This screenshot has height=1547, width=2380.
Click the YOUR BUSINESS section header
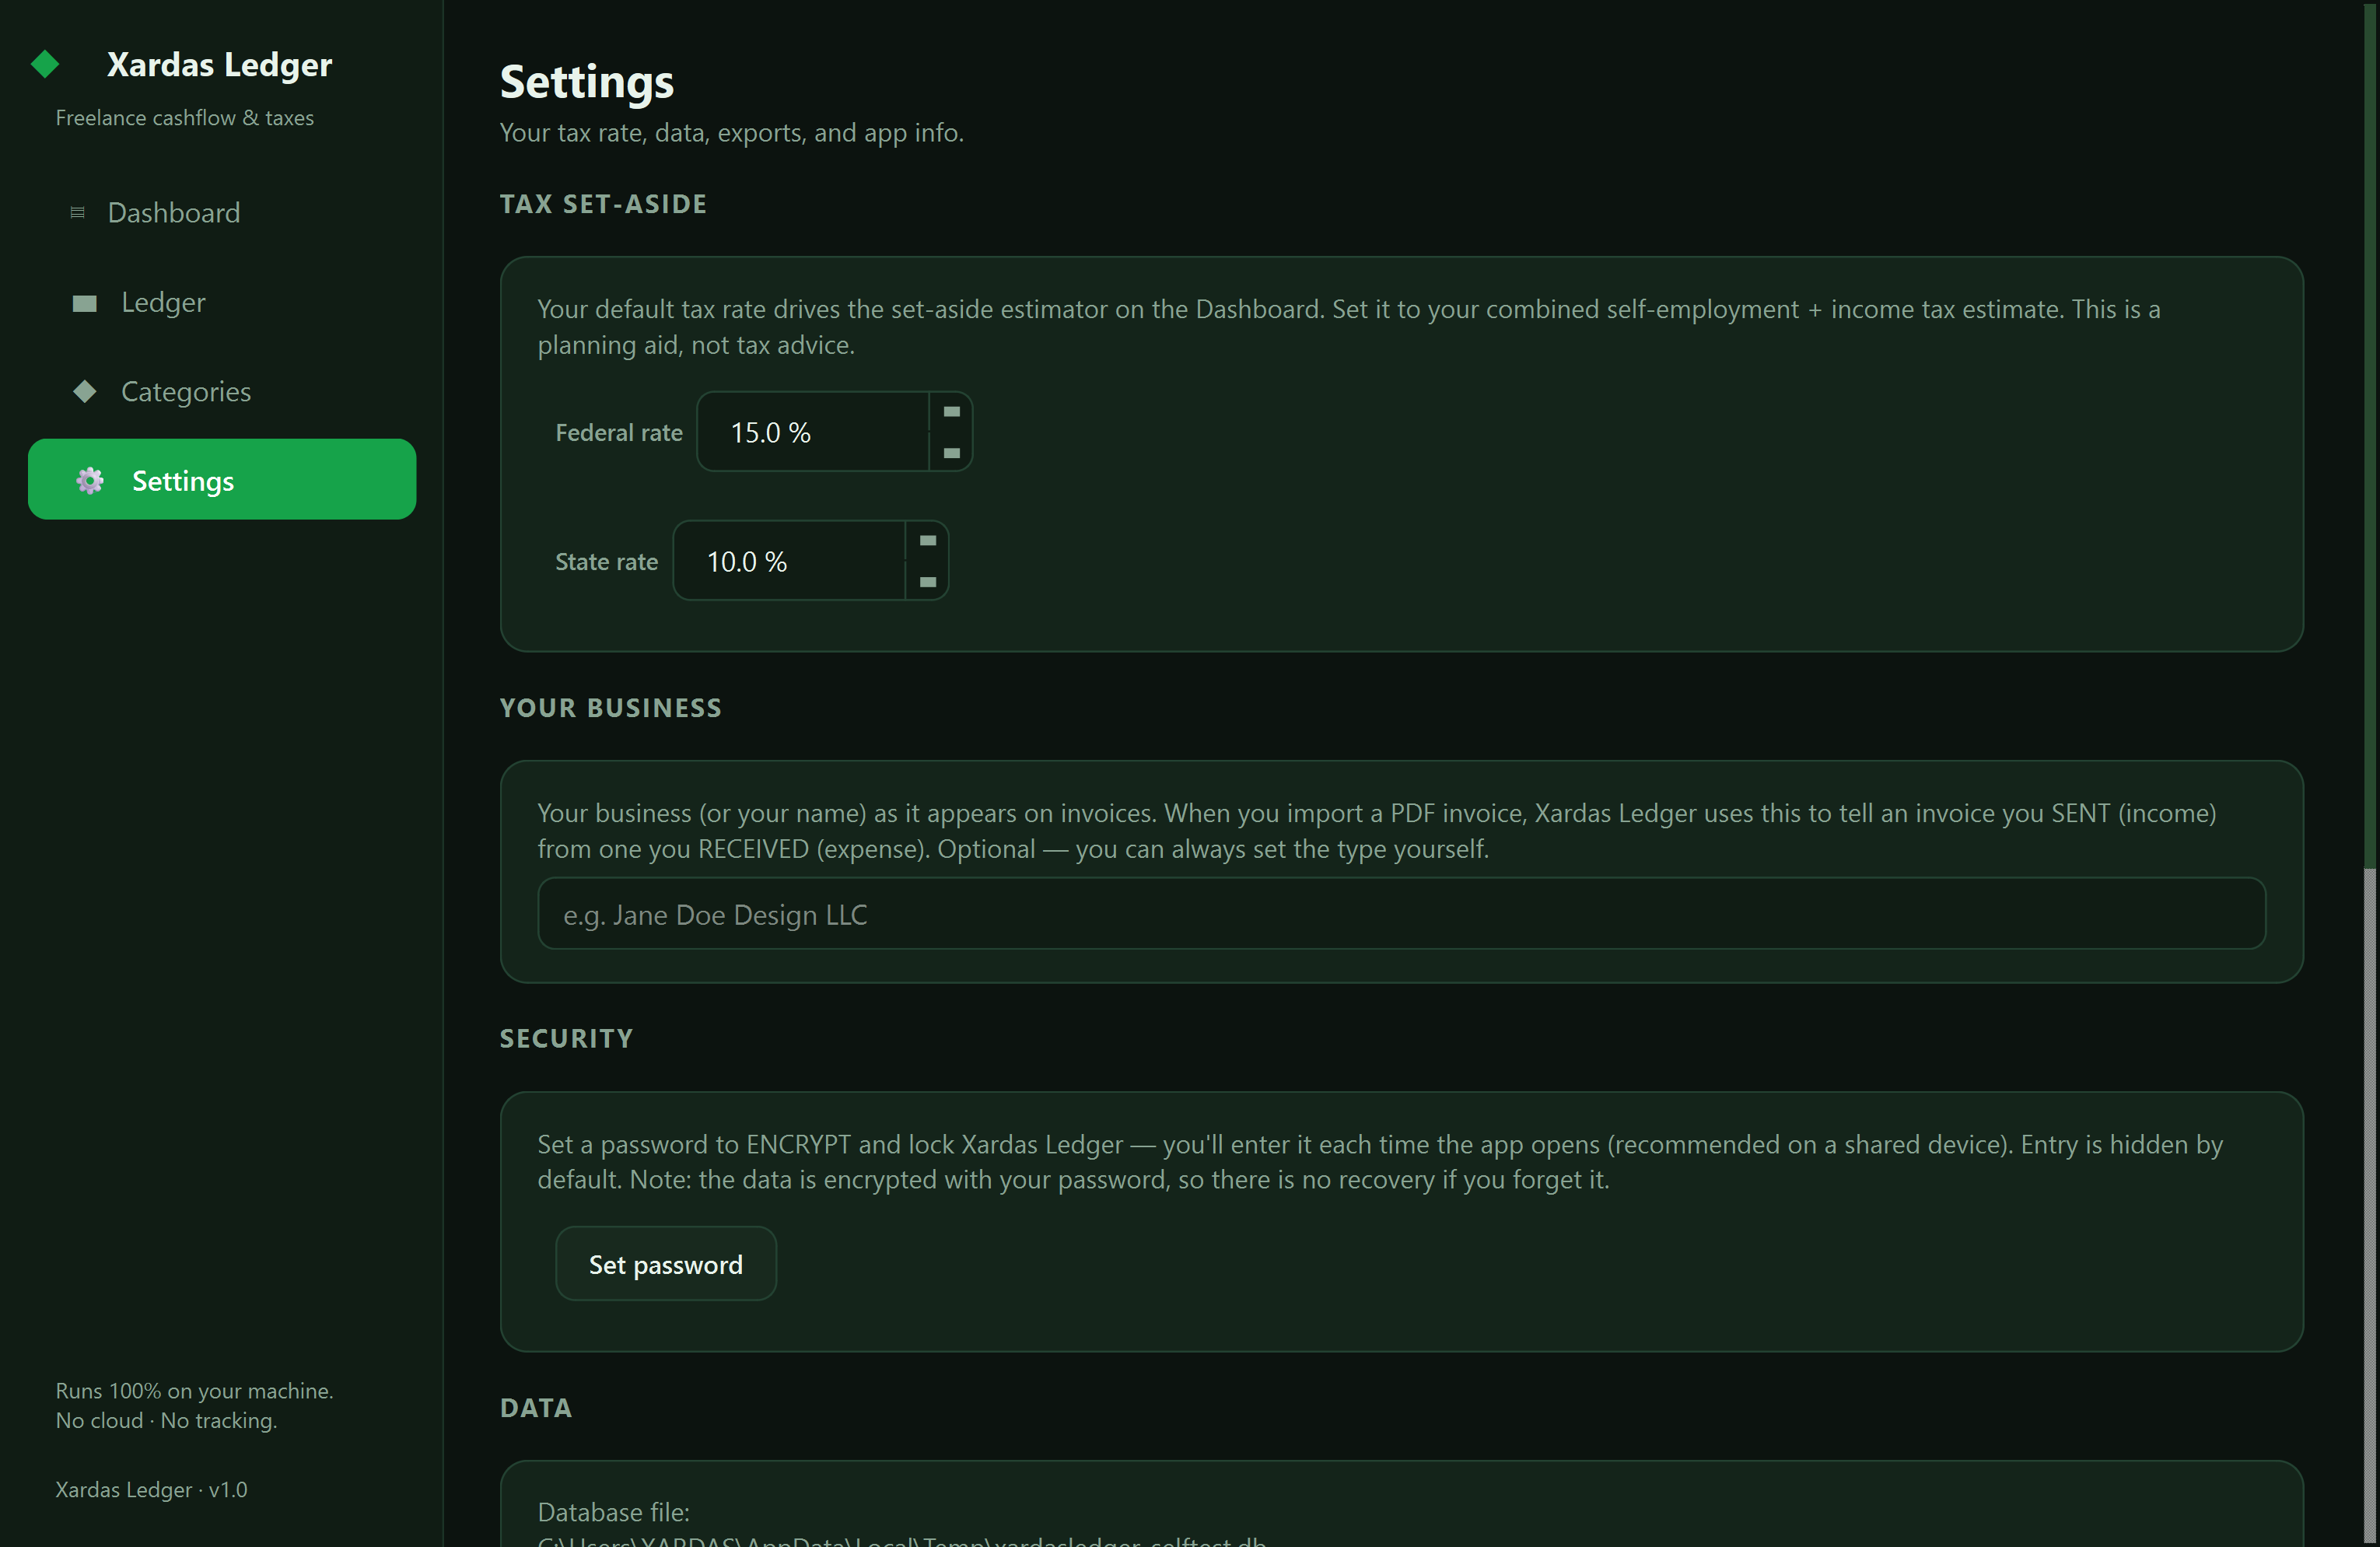[x=610, y=708]
